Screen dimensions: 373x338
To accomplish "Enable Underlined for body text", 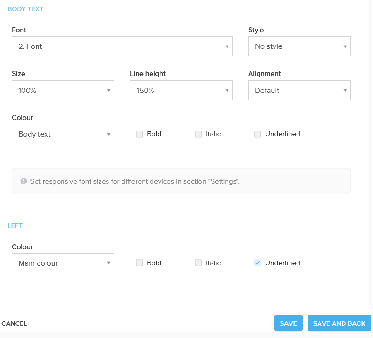I will pos(258,134).
